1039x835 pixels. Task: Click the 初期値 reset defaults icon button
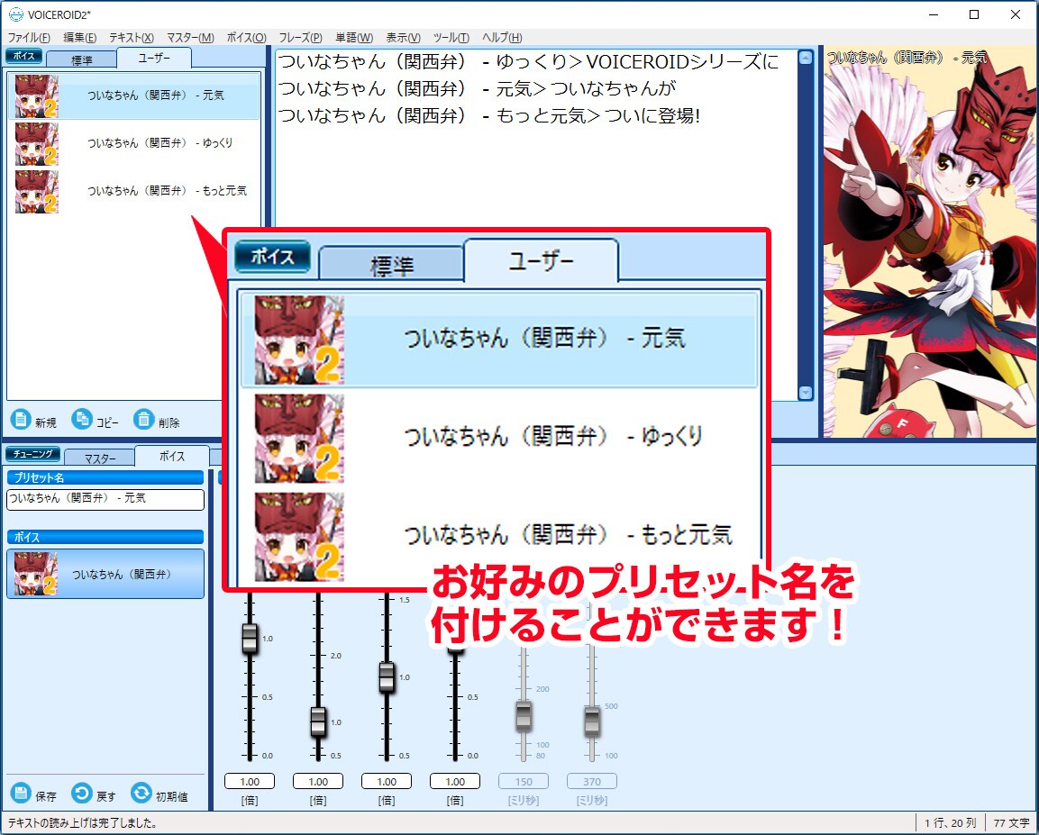[x=141, y=794]
